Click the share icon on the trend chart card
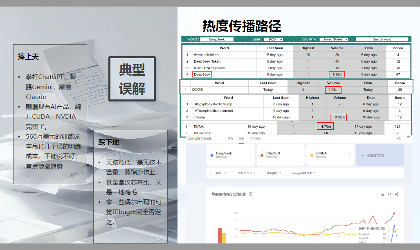The image size is (420, 250). click(x=397, y=194)
